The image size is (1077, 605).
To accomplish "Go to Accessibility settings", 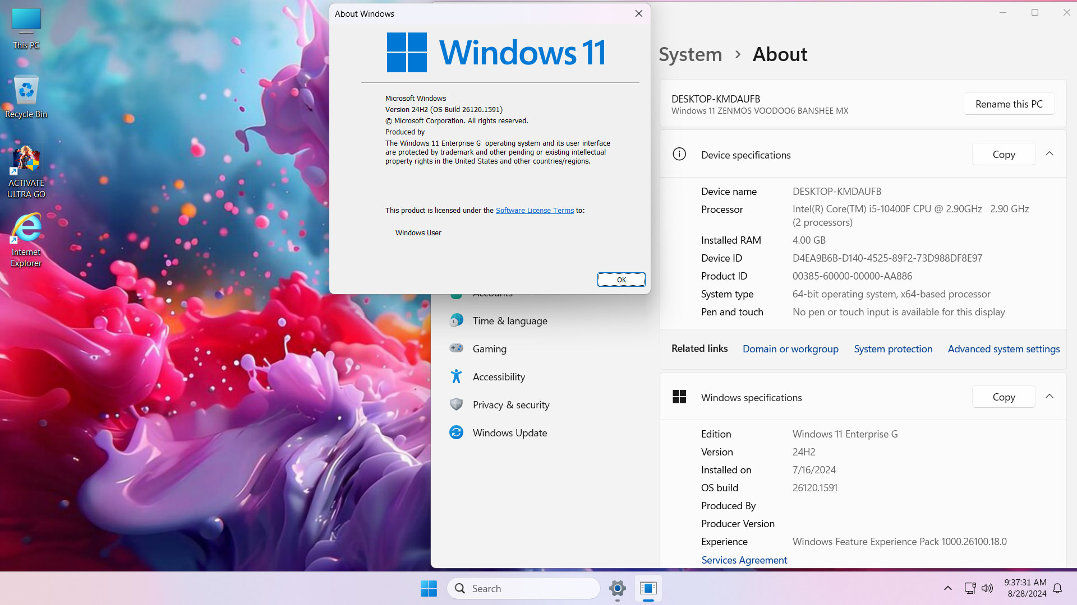I will point(499,376).
